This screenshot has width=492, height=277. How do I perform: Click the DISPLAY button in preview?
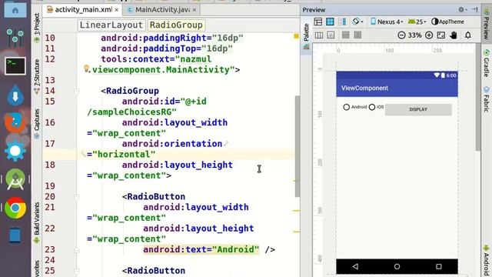point(418,109)
